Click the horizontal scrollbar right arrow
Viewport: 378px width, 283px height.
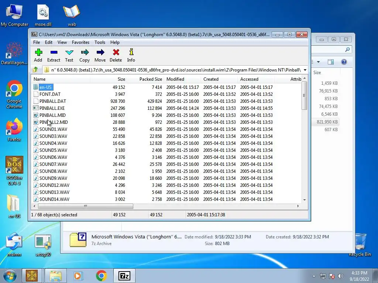coord(298,206)
